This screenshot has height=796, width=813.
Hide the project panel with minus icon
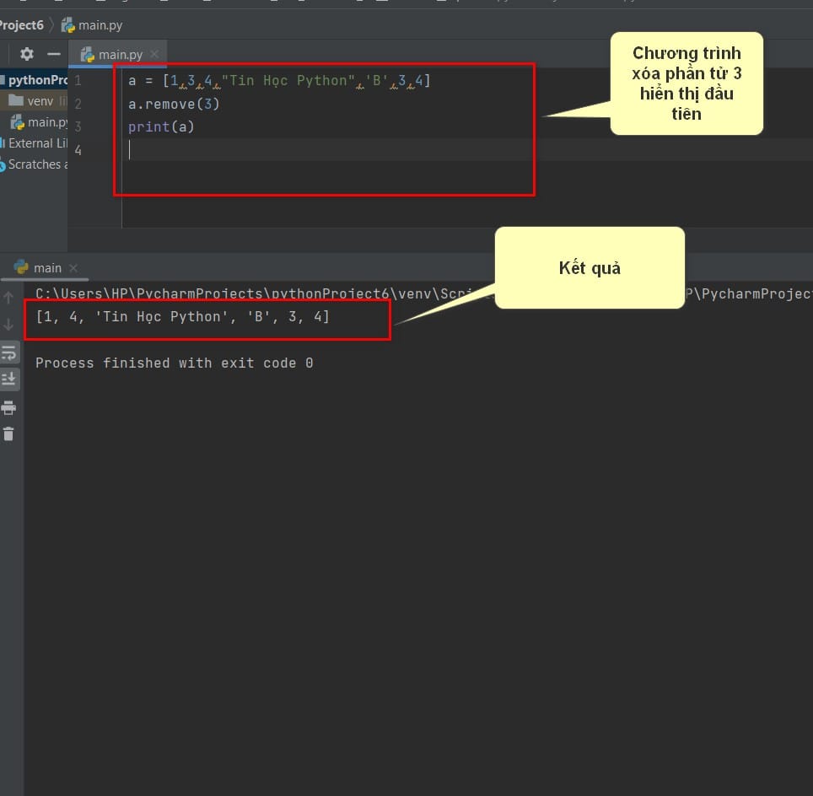tap(54, 54)
